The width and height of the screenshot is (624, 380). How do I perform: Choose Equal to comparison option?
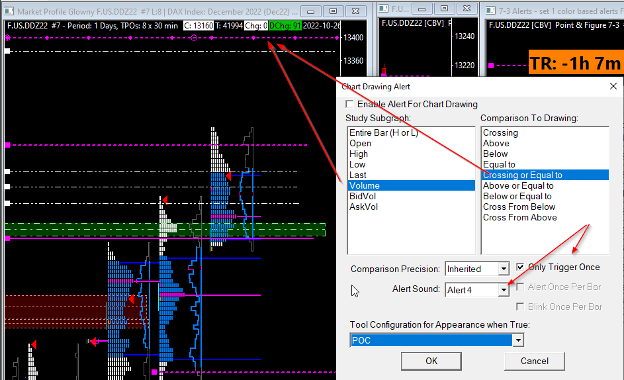click(545, 164)
